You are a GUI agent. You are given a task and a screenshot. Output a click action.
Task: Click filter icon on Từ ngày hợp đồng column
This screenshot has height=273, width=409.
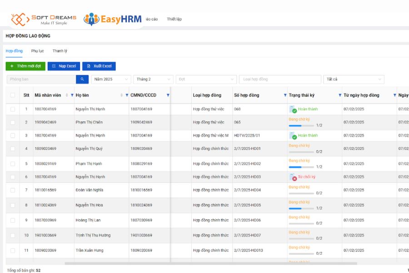pos(394,95)
